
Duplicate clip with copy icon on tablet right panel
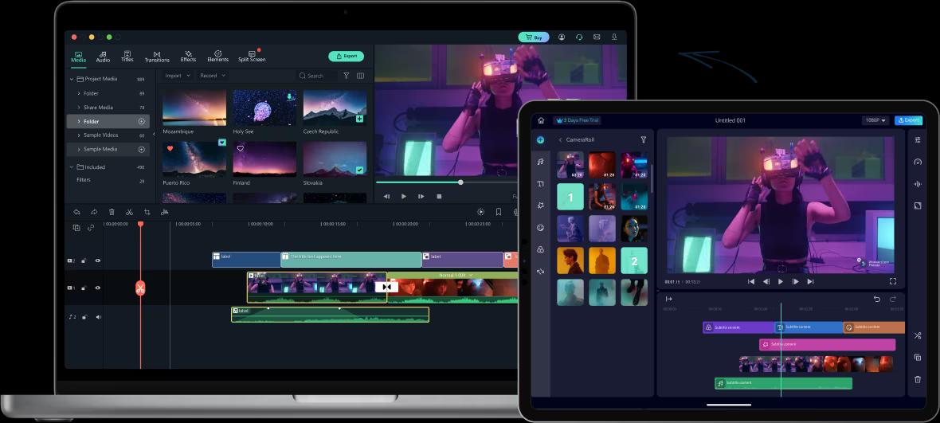click(918, 358)
